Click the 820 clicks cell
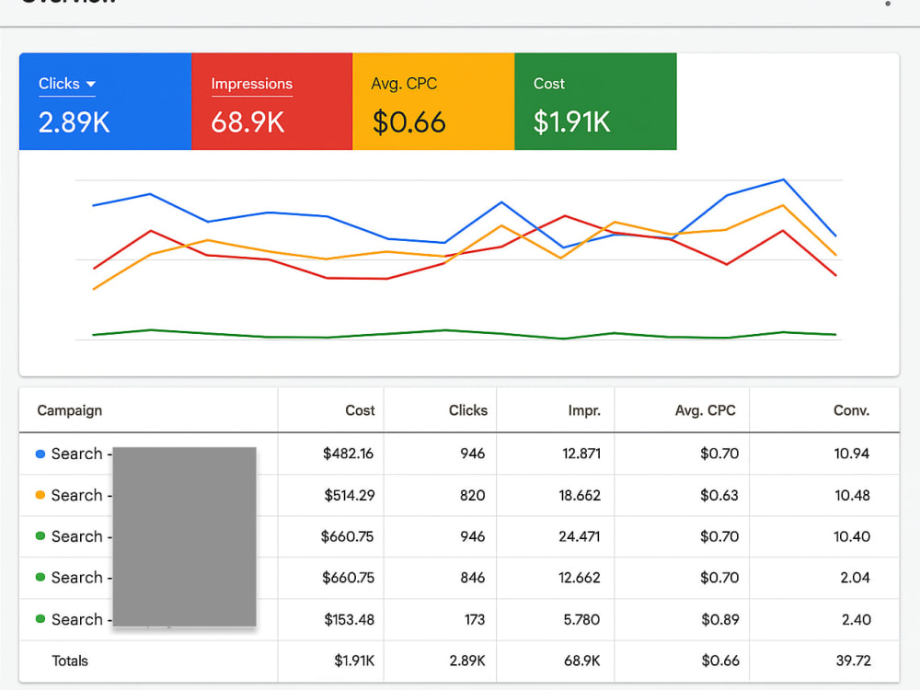 point(472,495)
